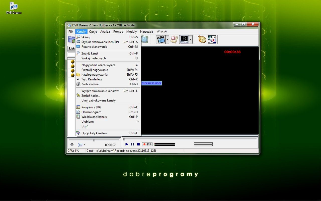
Task: Toggle Tryb Renderless checked option
Action: [108, 79]
